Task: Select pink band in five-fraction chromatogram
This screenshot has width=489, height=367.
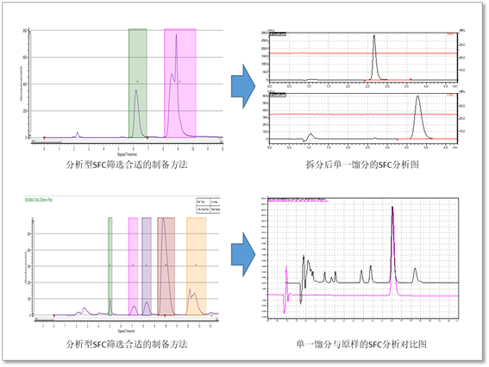Action: click(133, 266)
